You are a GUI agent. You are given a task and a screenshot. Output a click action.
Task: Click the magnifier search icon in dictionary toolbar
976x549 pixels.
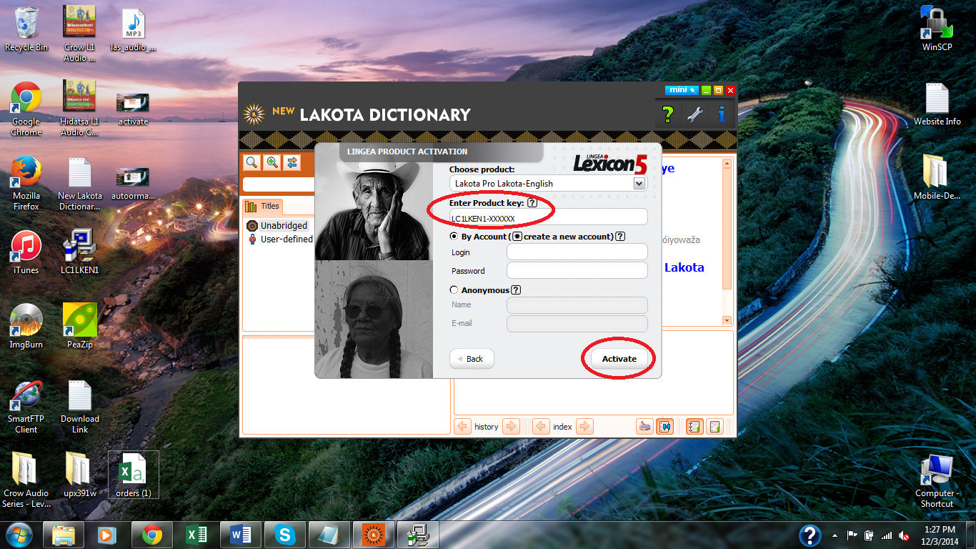click(252, 162)
